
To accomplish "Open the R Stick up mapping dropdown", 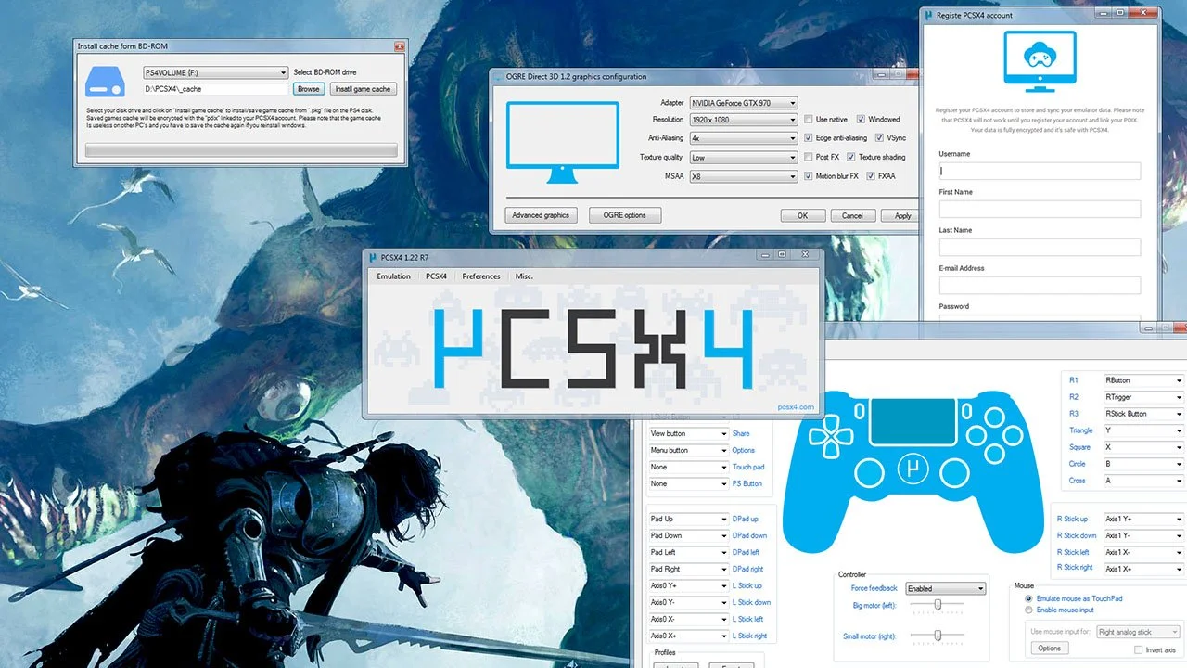I will point(1143,519).
